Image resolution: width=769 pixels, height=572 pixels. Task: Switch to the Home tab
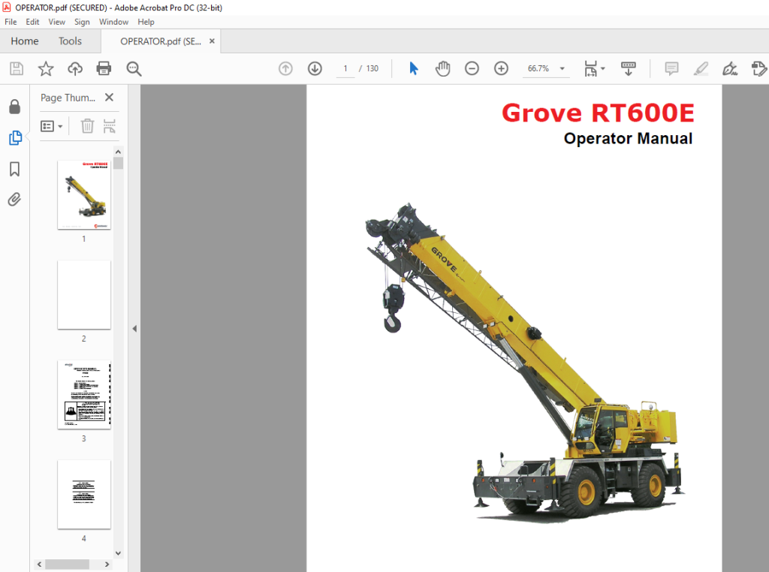(25, 41)
